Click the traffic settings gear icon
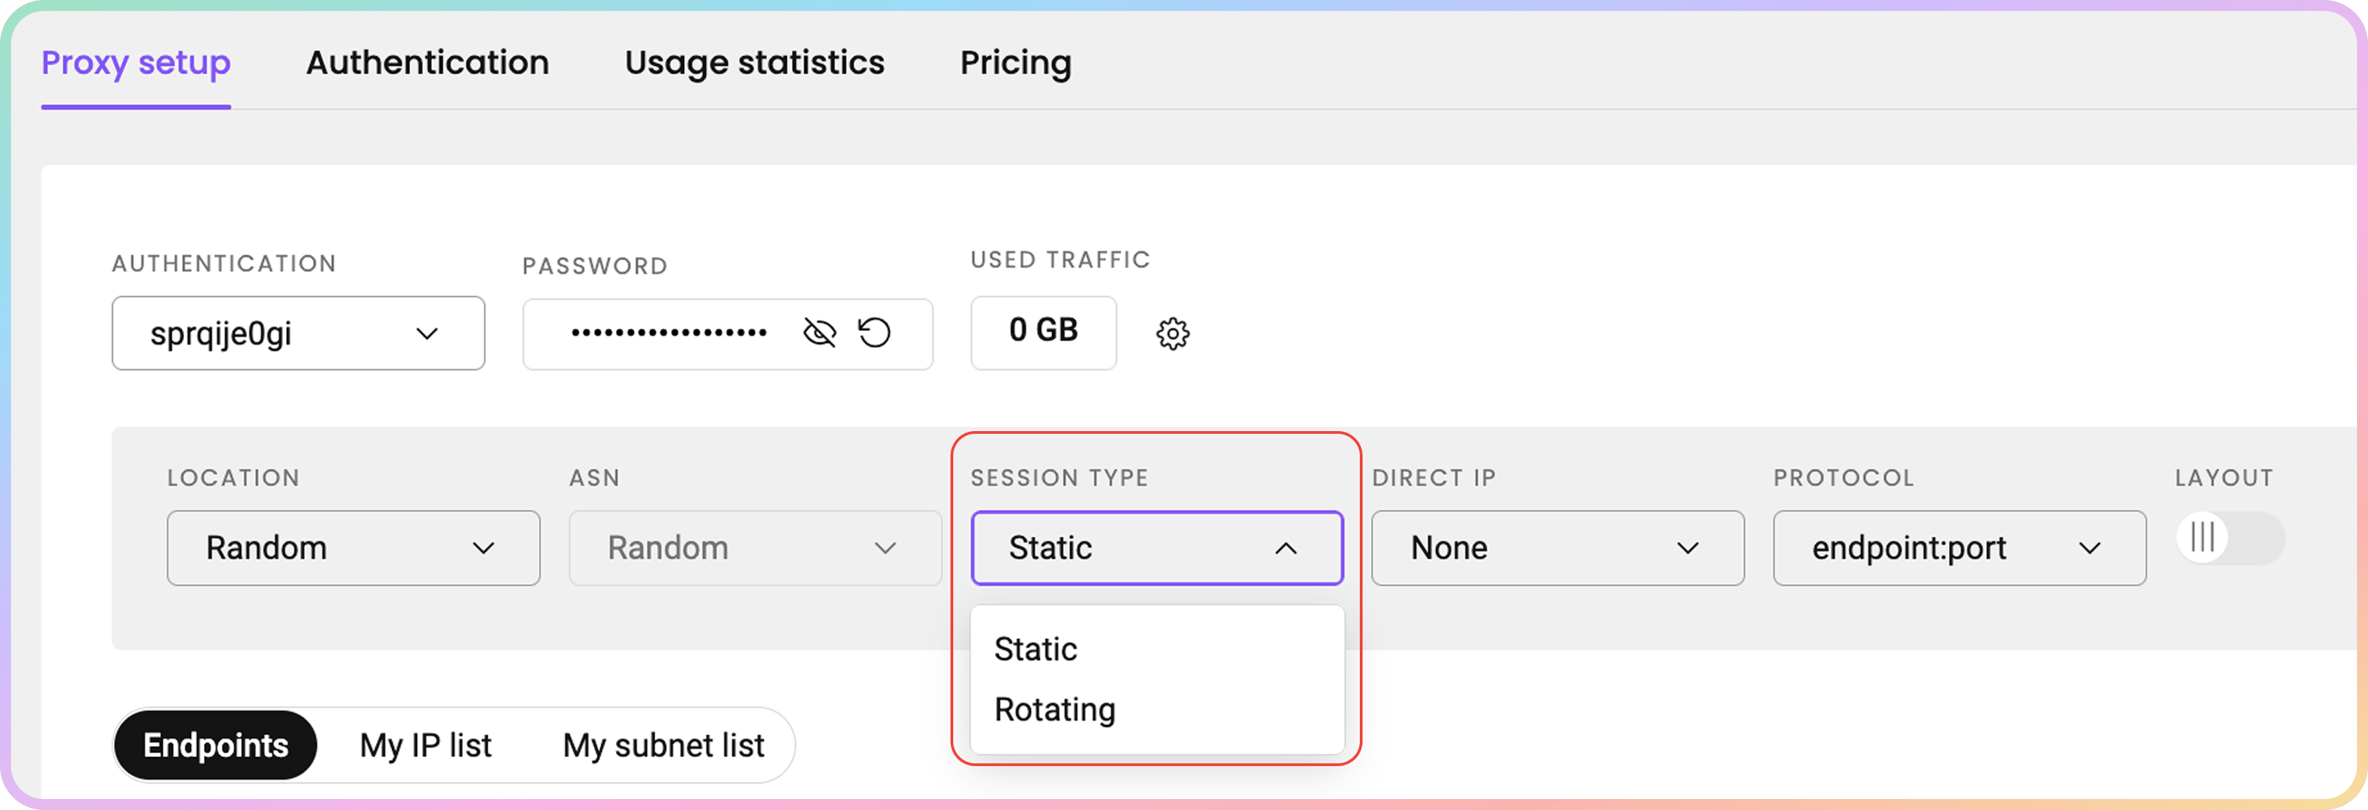The image size is (2368, 810). 1172,334
